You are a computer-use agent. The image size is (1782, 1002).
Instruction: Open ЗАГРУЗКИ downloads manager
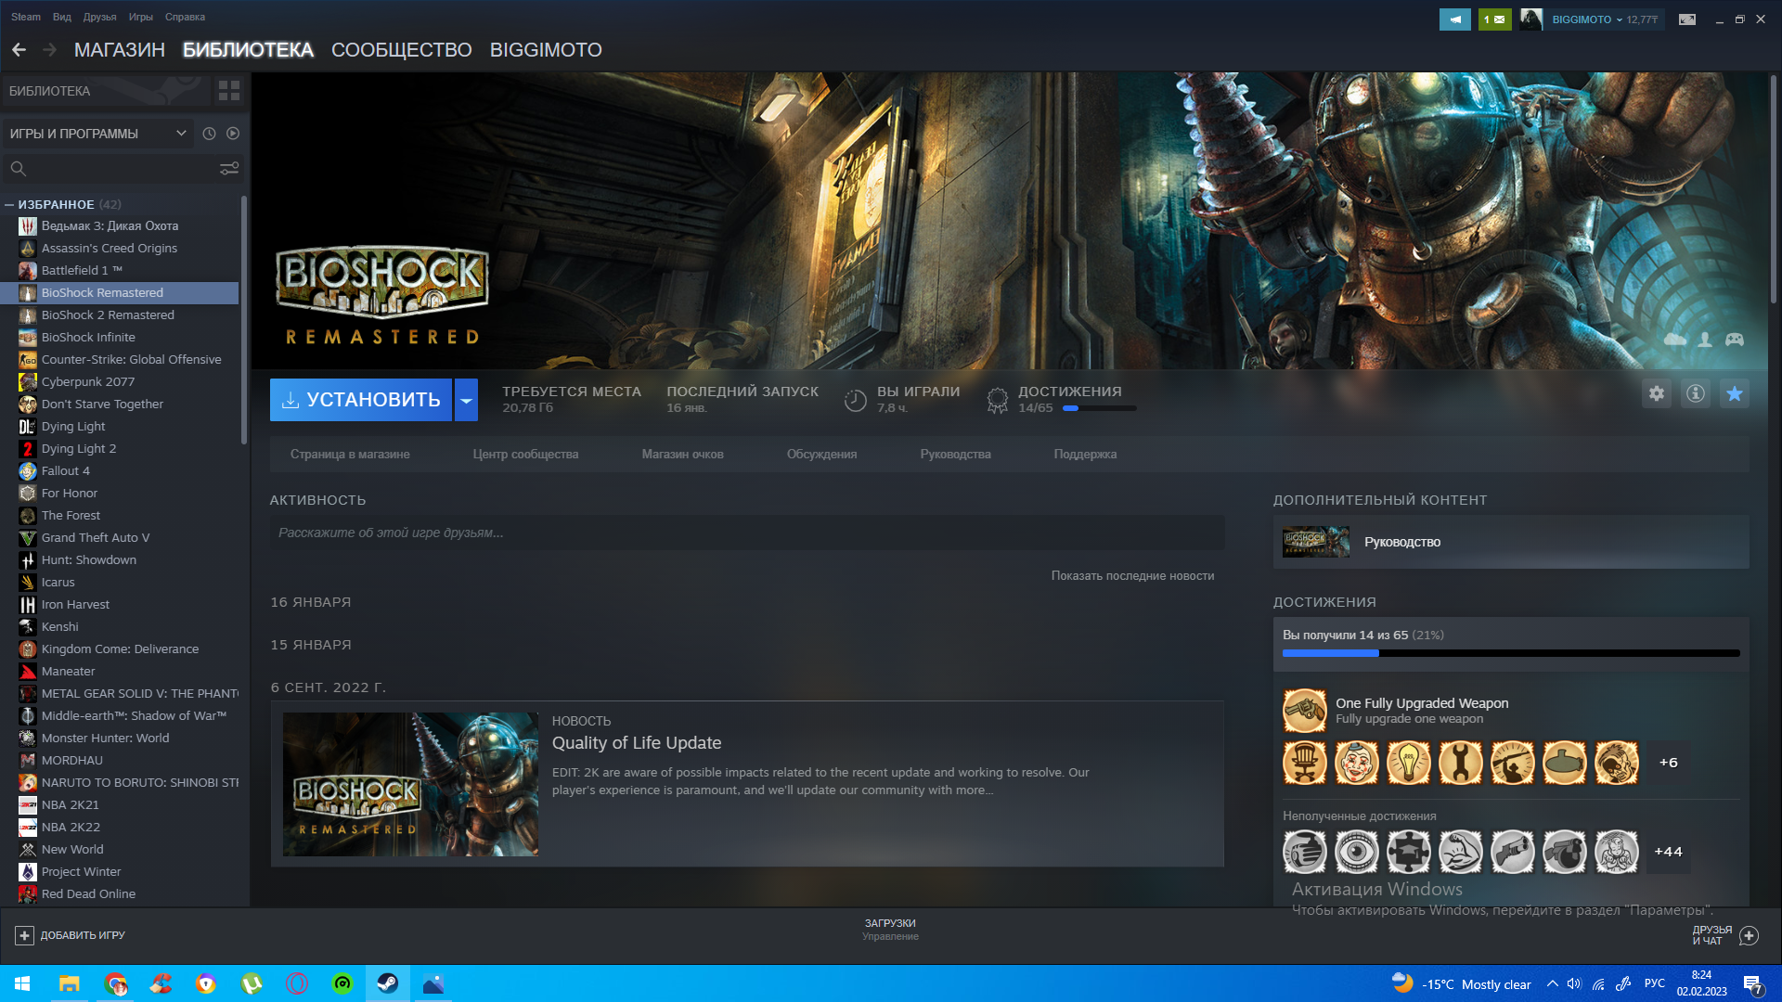890,930
